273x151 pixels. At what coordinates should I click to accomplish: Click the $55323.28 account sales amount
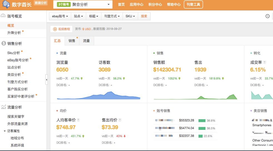tap(187, 120)
